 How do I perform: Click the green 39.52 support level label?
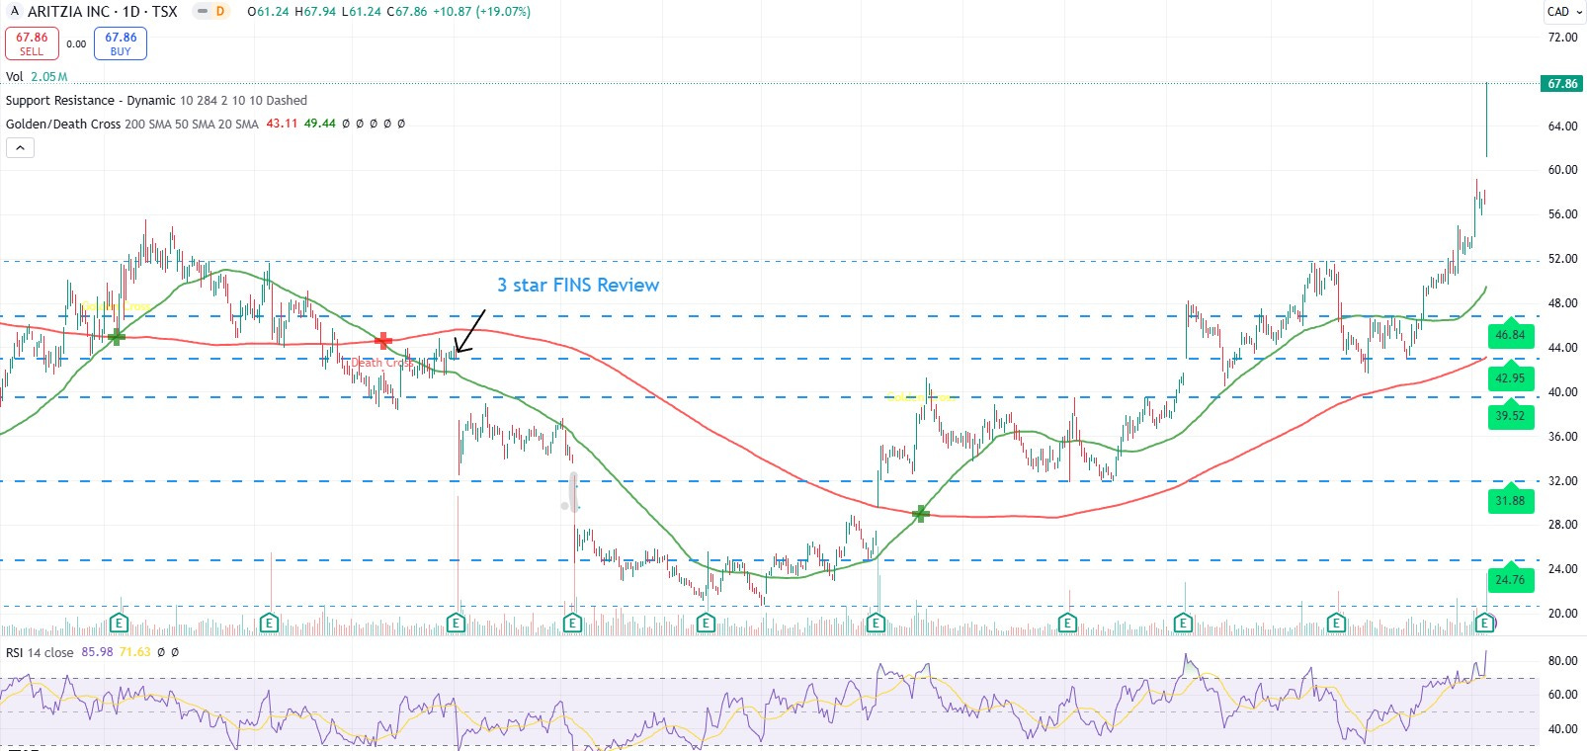pos(1510,415)
